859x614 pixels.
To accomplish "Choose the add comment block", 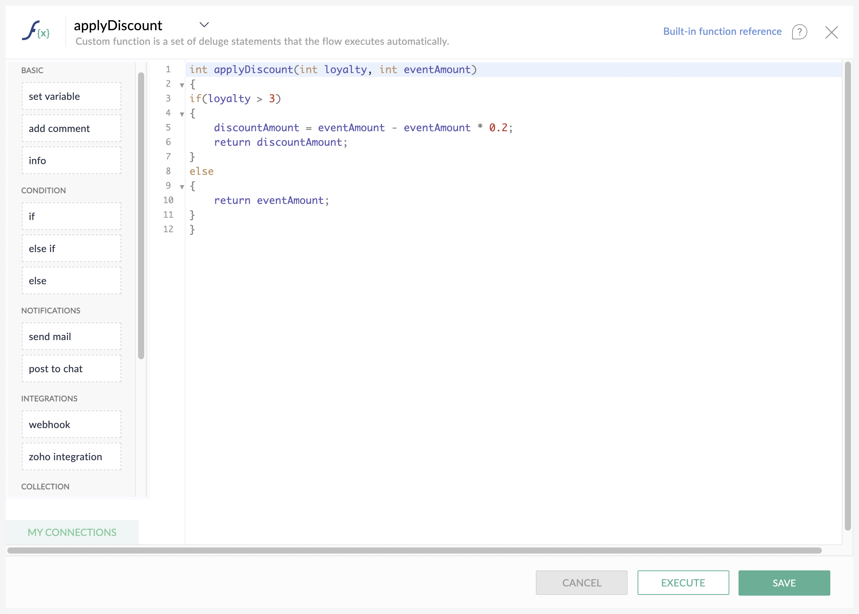I will (x=72, y=129).
